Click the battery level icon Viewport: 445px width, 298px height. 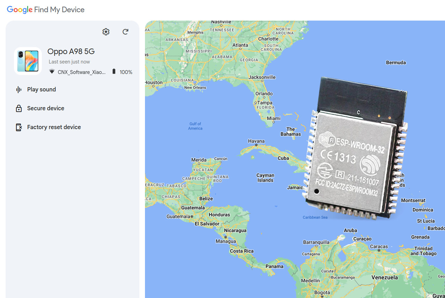click(x=114, y=71)
